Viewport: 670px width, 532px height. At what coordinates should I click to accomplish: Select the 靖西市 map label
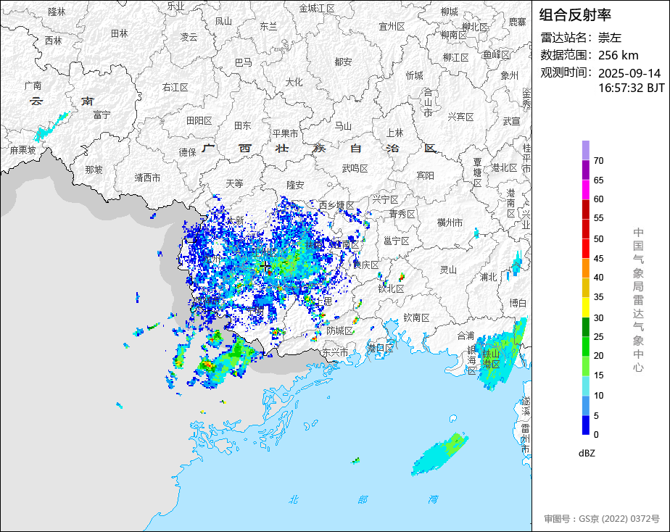point(147,178)
